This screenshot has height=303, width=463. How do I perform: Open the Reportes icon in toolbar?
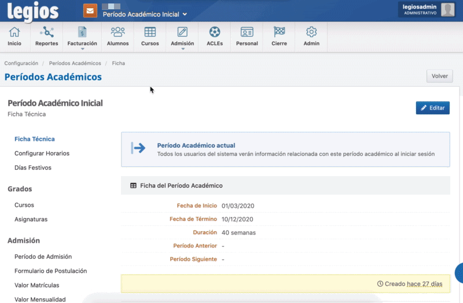pos(46,32)
